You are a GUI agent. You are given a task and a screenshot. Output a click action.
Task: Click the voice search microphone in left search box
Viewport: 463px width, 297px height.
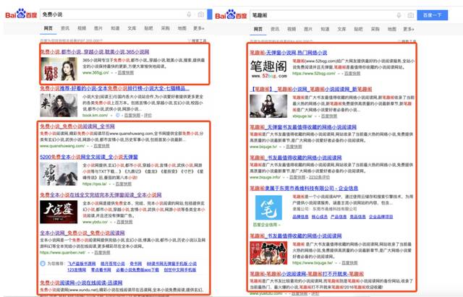189,14
